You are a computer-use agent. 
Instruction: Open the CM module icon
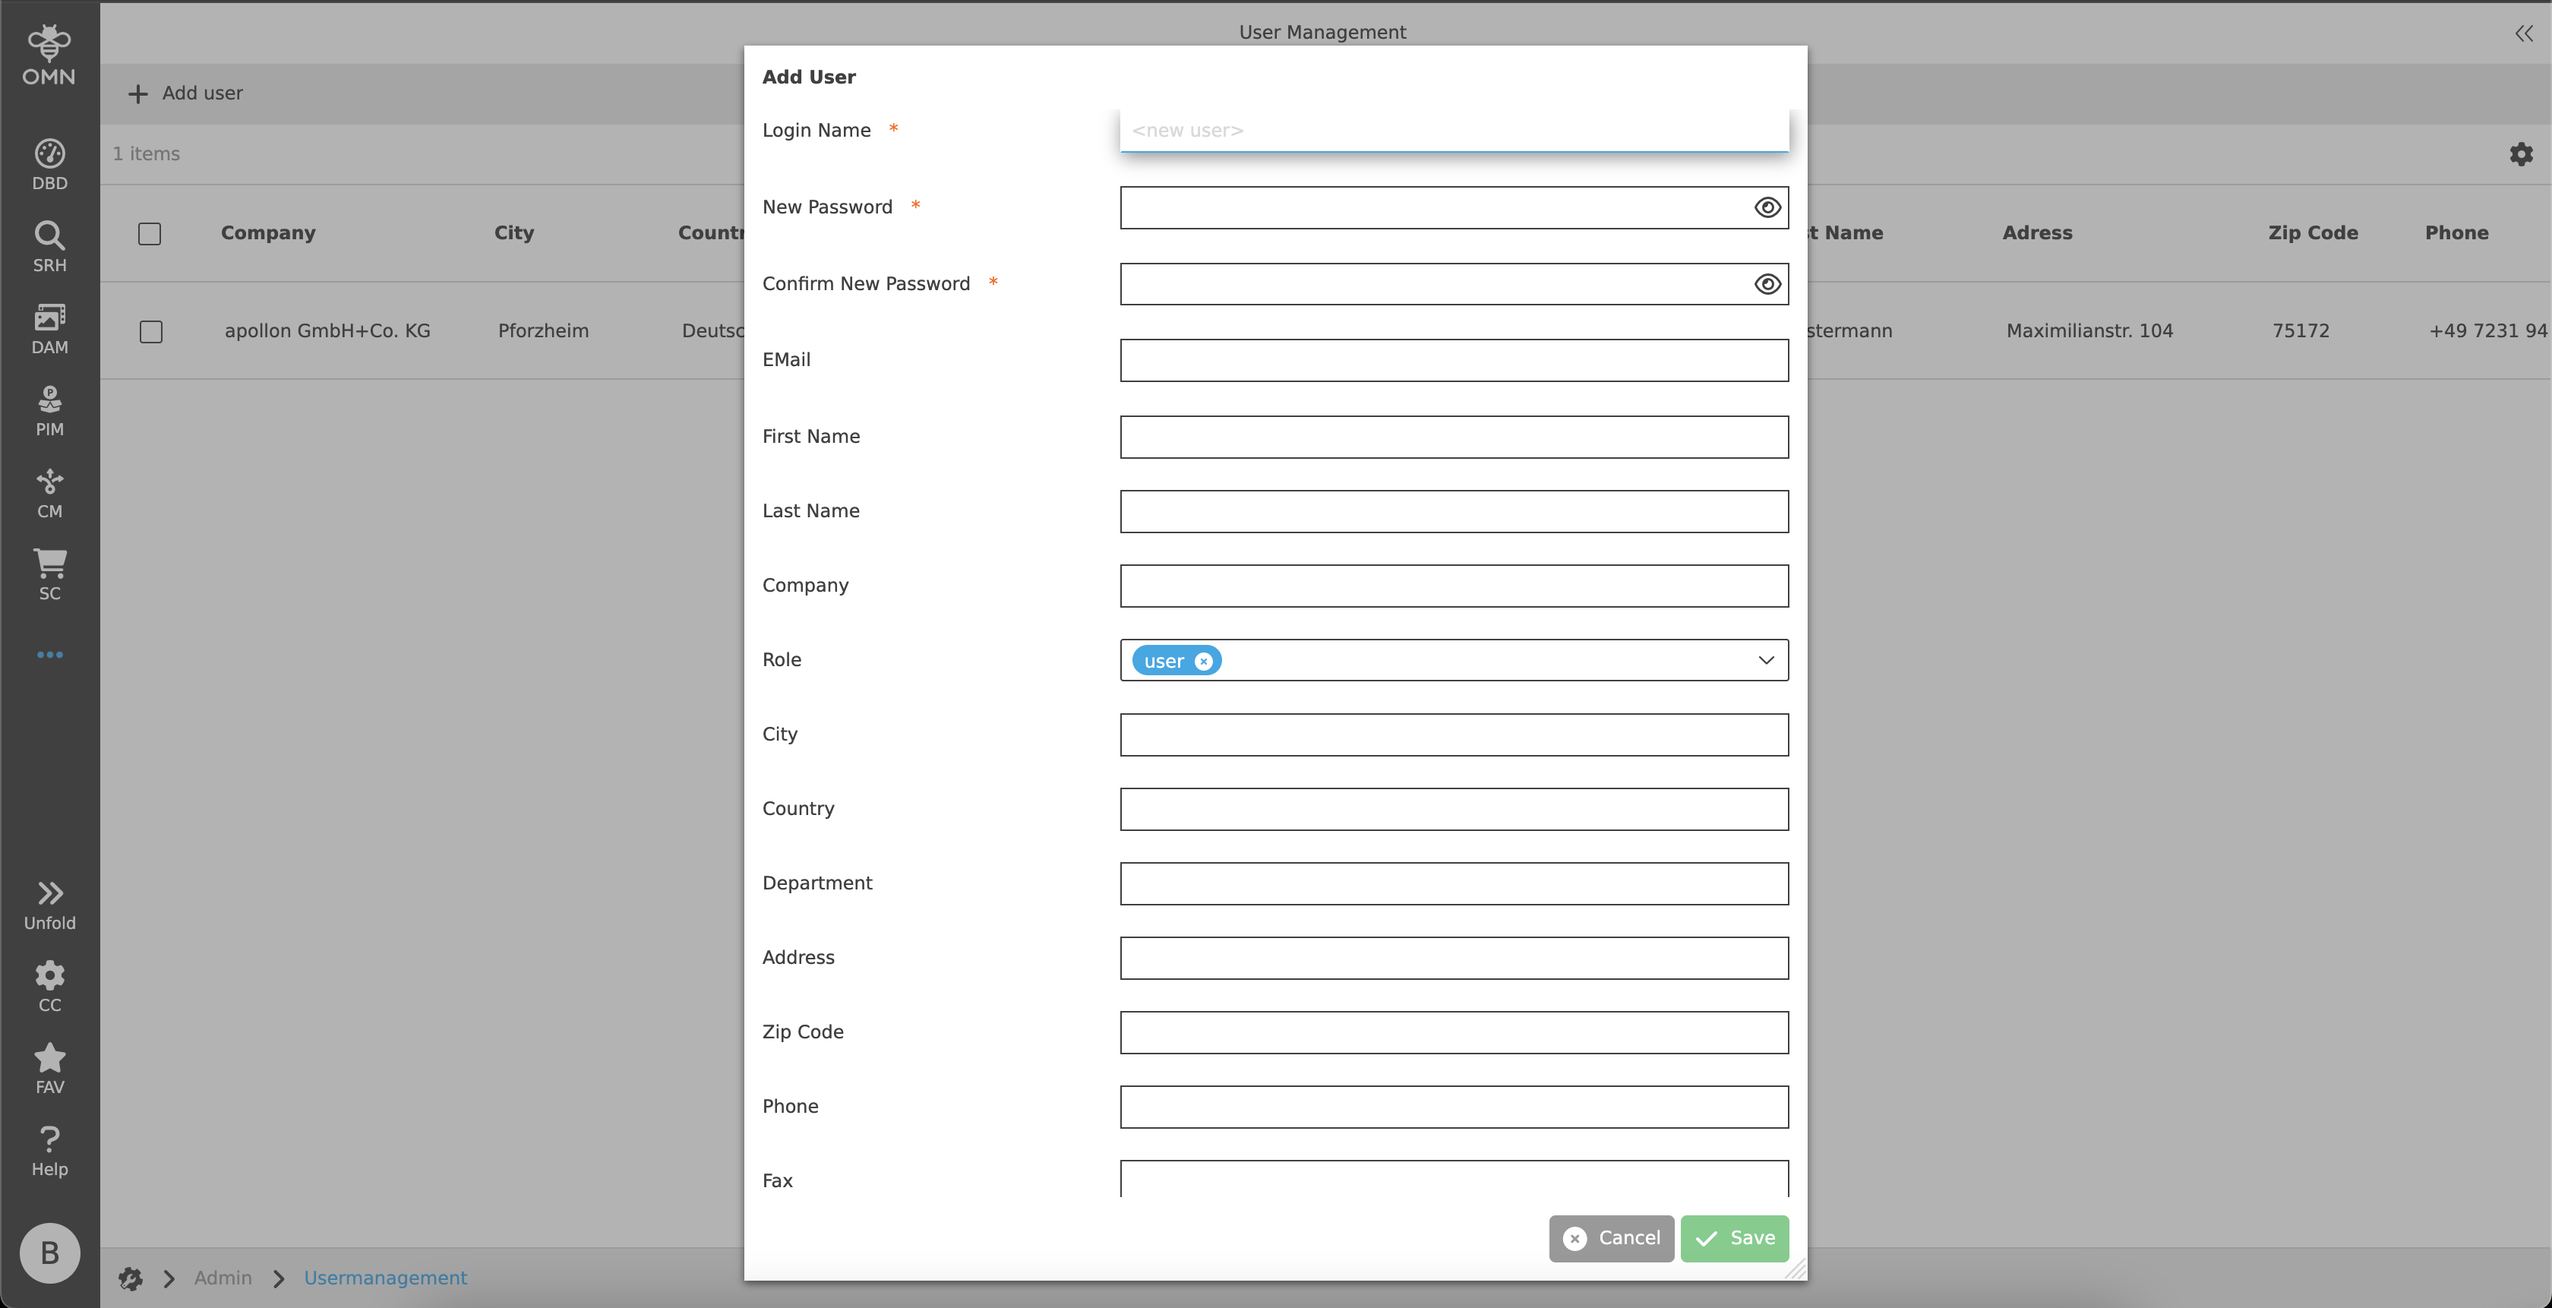click(x=49, y=492)
